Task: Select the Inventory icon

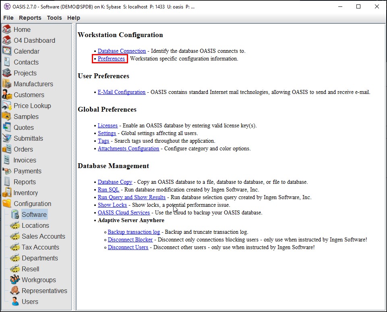Action: point(7,192)
